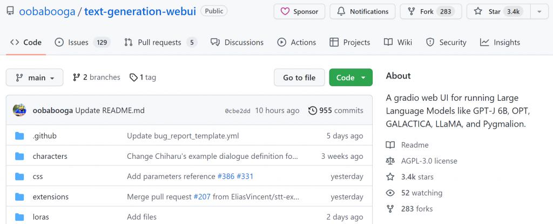Open the main branch selector dropdown
The height and width of the screenshot is (224, 553).
[x=35, y=78]
